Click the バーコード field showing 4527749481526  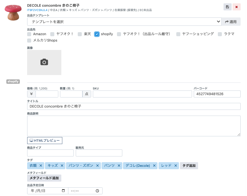(217, 94)
